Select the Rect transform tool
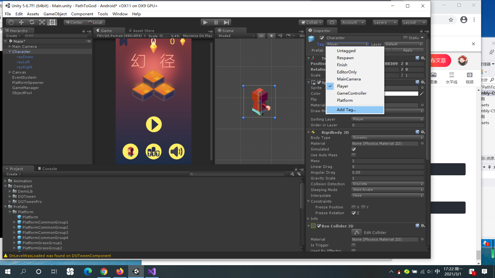 click(52, 22)
